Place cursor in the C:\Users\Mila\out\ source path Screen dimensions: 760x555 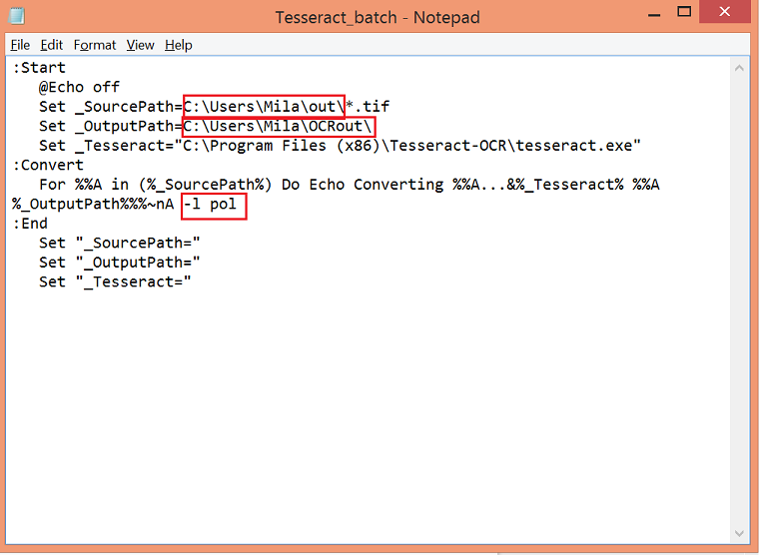263,107
